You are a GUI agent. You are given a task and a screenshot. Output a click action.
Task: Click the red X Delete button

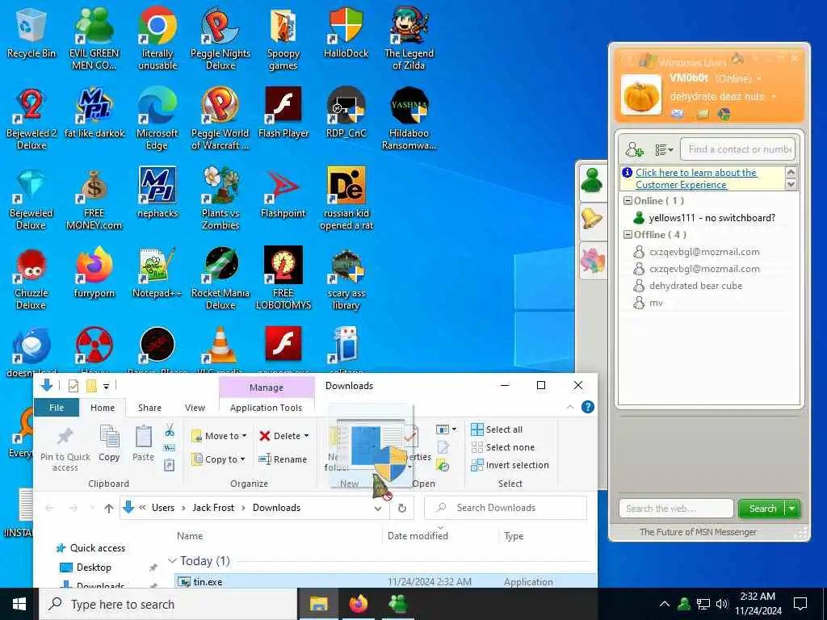click(283, 436)
